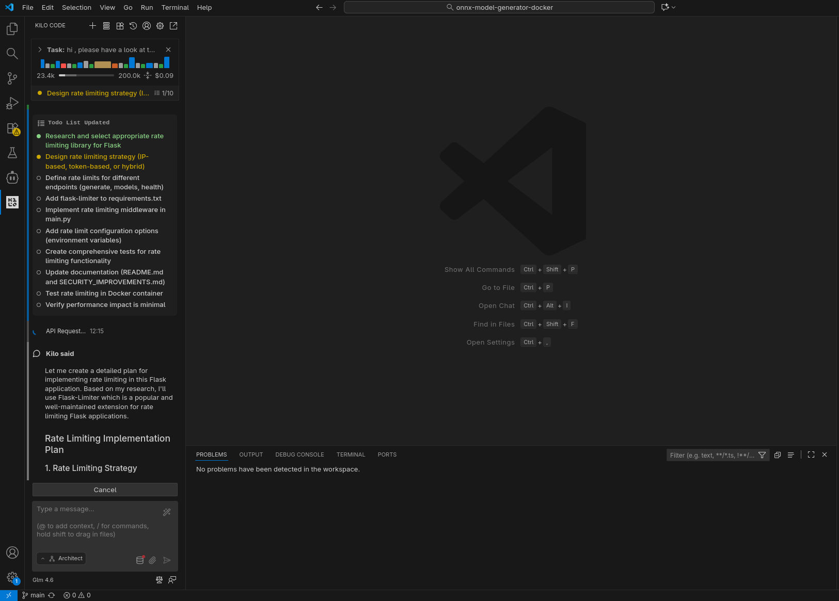
Task: Click the main branch in status bar
Action: coord(33,595)
